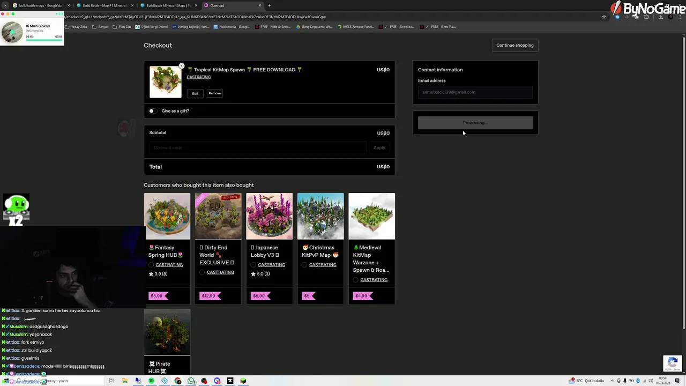686x386 pixels.
Task: Open a new browser tab
Action: coord(270,5)
